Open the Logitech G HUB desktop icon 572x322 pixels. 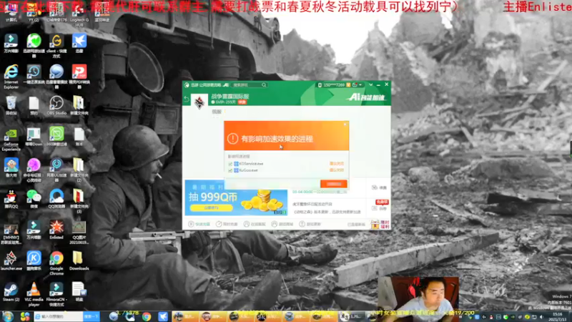tap(79, 14)
